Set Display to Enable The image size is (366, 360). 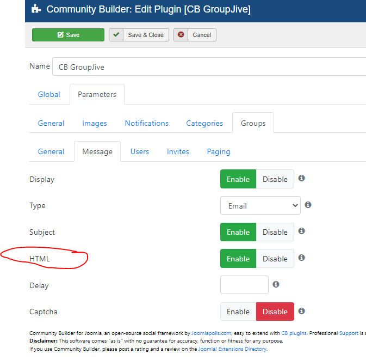[x=238, y=179]
